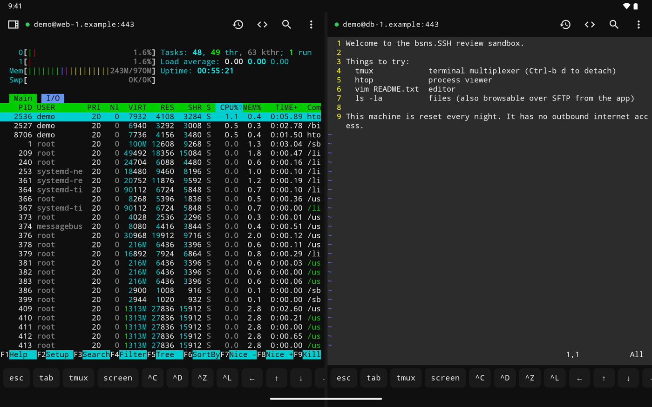652x407 pixels.
Task: Tap tab key in db-1 key bar
Action: tap(374, 378)
